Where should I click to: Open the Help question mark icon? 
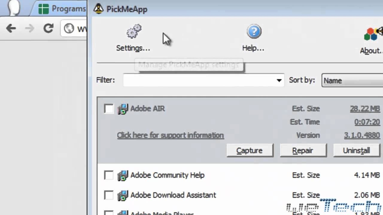click(254, 32)
